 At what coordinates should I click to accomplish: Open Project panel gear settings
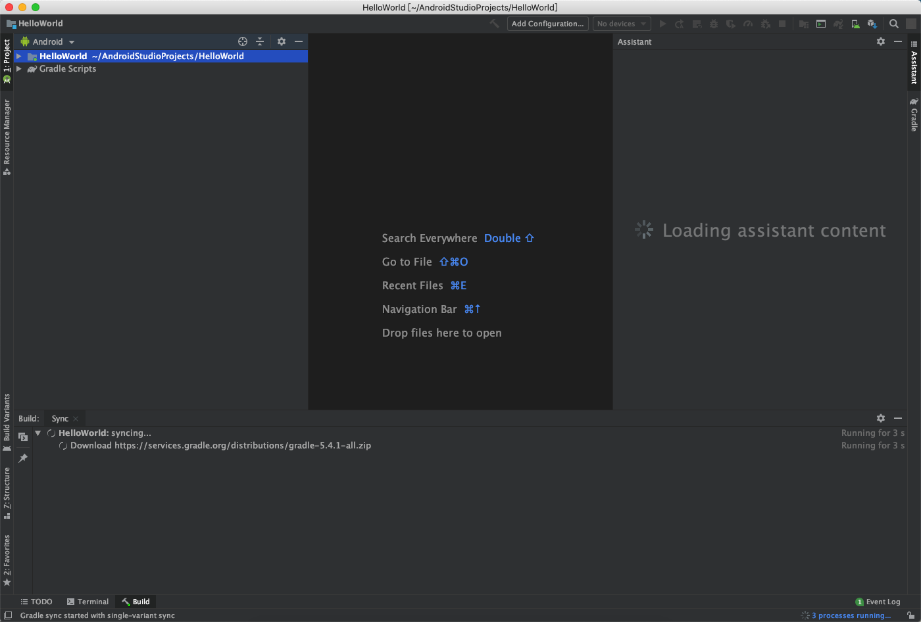click(282, 41)
